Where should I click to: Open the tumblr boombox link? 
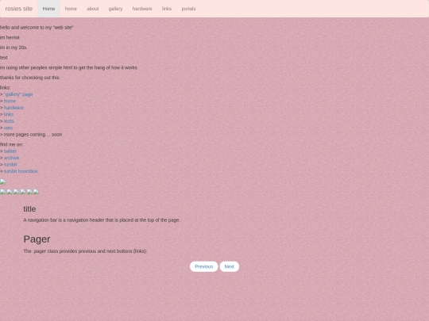click(x=21, y=171)
